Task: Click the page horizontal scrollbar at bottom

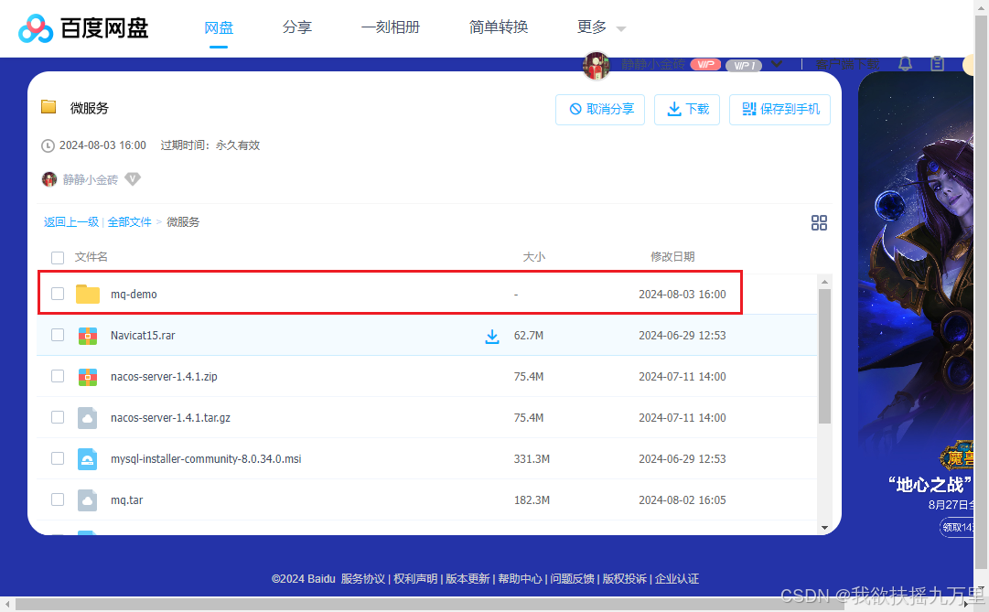Action: coord(429,604)
